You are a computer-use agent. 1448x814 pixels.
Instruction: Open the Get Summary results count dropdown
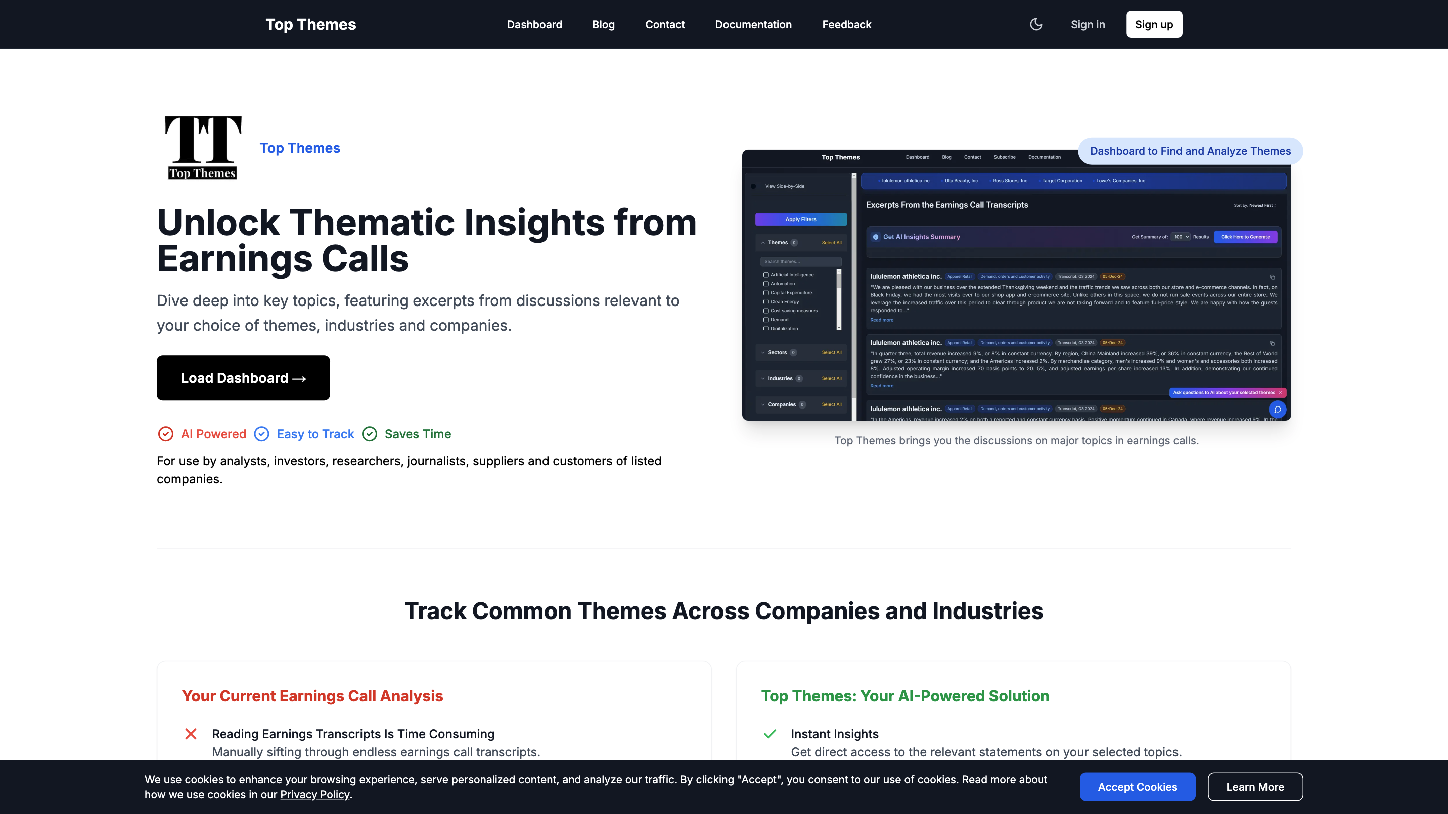1181,237
